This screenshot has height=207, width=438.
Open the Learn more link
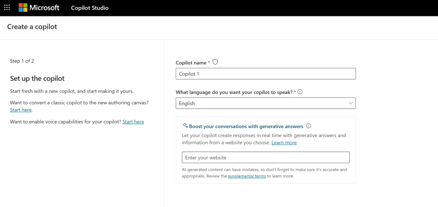(x=284, y=142)
